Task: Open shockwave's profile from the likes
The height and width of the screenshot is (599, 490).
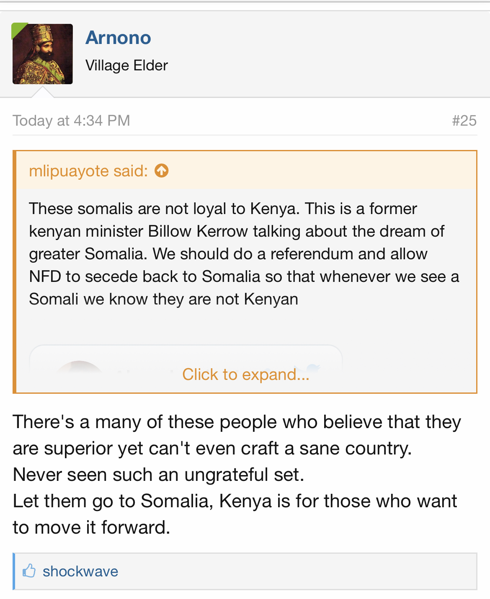Action: [80, 571]
